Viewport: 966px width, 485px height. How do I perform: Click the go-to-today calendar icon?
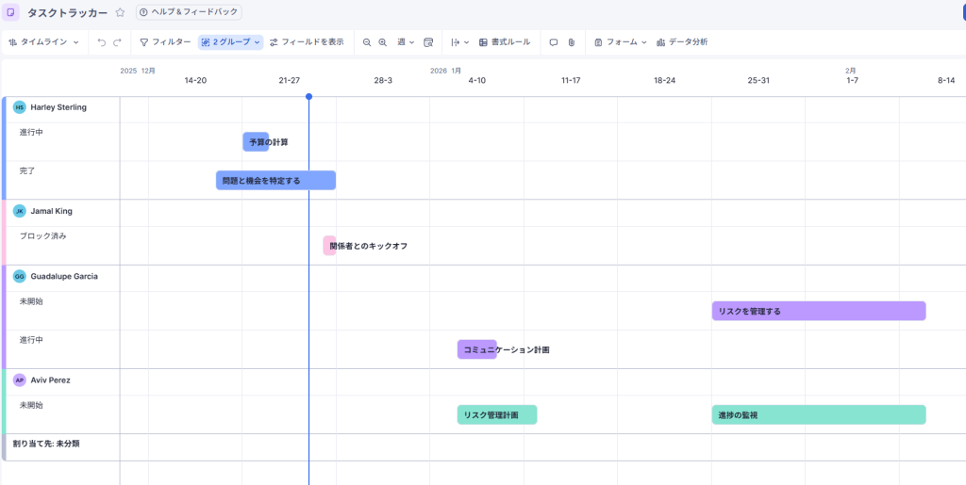[428, 42]
